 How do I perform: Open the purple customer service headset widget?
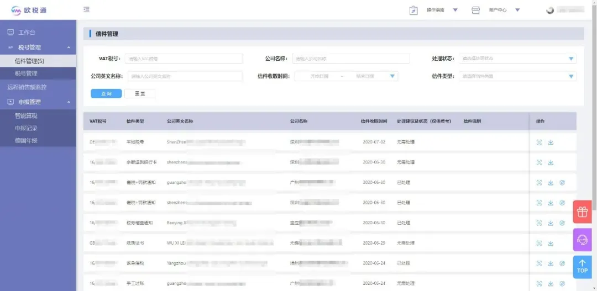click(x=582, y=240)
